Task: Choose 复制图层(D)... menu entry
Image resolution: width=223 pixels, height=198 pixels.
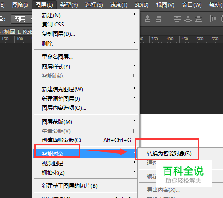Action: [86, 34]
